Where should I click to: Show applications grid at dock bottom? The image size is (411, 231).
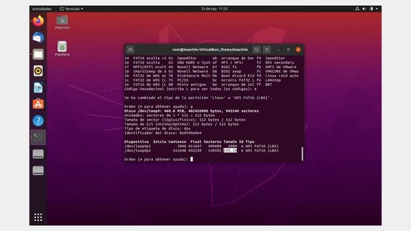coord(39,217)
